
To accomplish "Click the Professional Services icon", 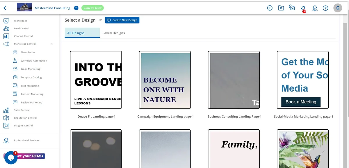I will 6,140.
